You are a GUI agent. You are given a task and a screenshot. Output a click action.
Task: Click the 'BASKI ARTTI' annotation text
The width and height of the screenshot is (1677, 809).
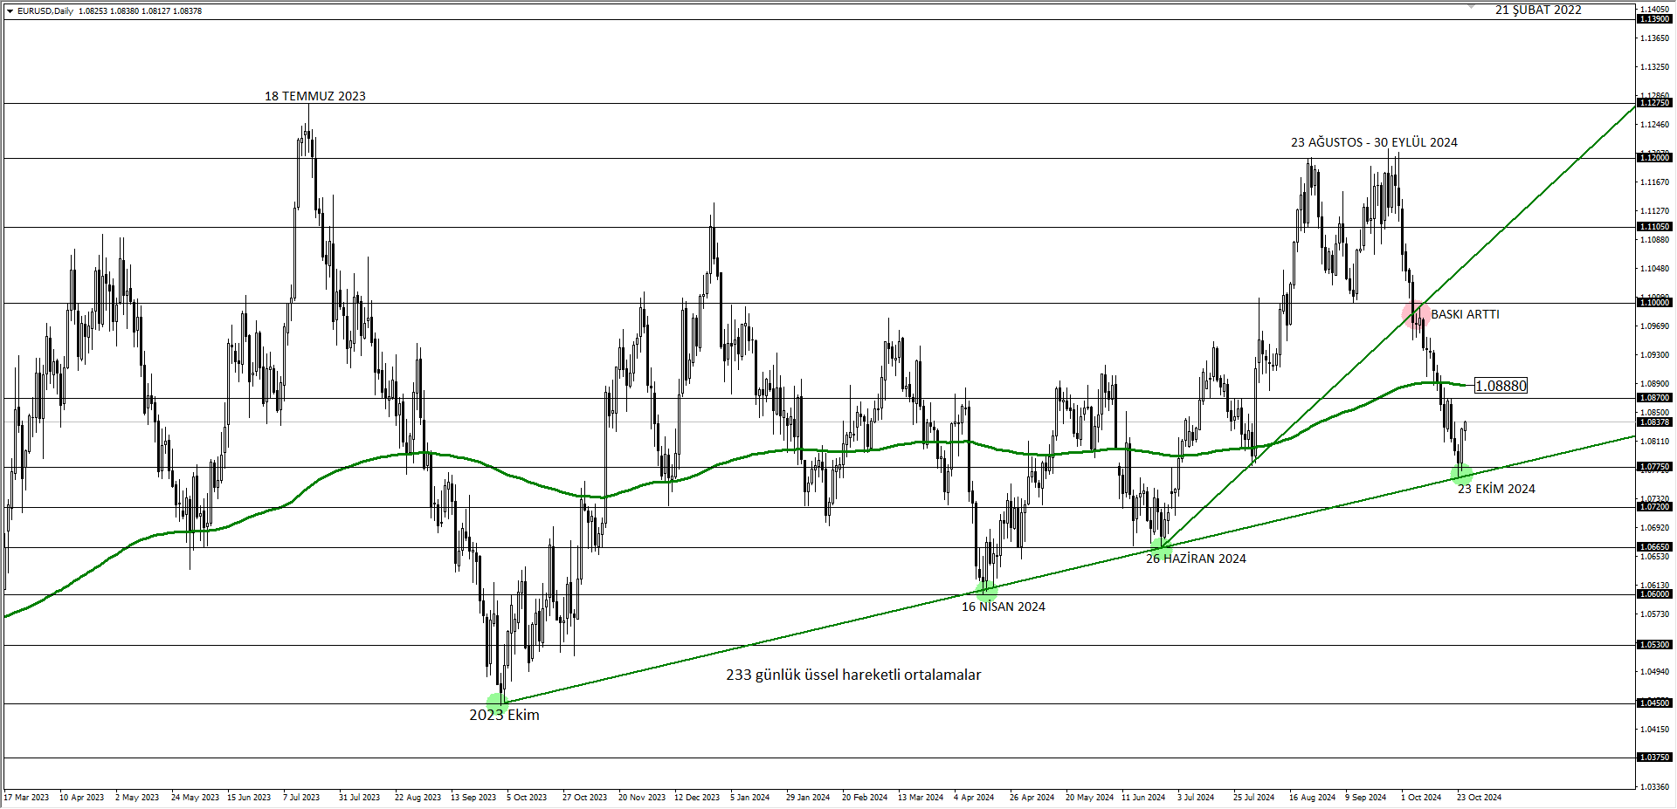(x=1465, y=314)
